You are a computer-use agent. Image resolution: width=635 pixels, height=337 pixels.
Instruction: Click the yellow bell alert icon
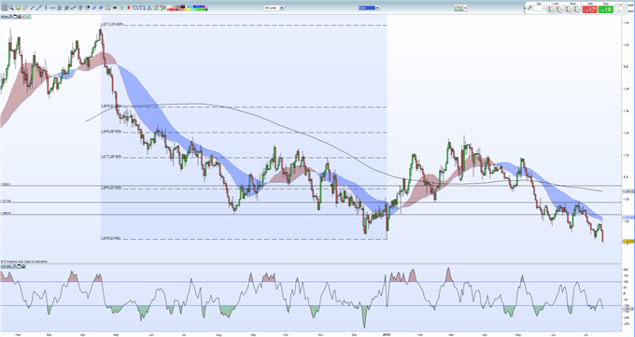(19, 8)
